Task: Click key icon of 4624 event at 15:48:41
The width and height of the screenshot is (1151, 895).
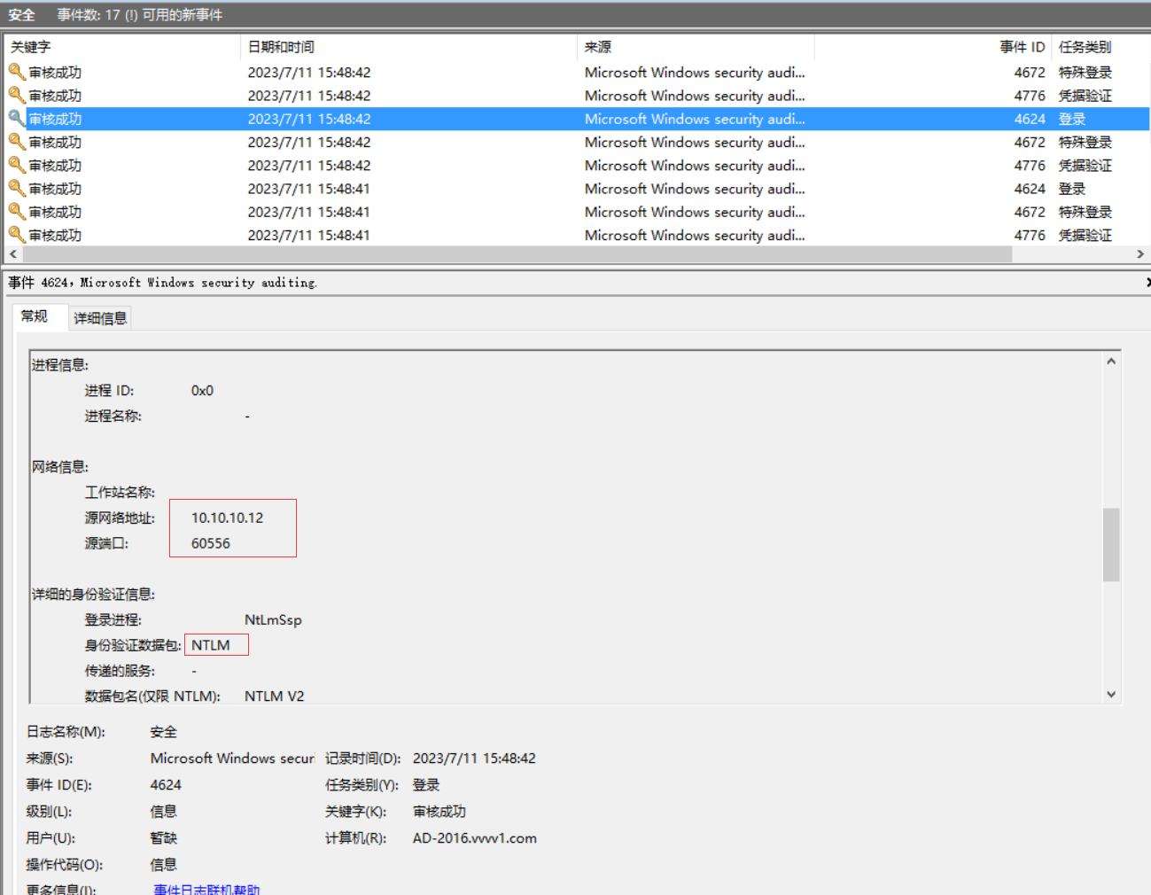Action: pyautogui.click(x=17, y=188)
